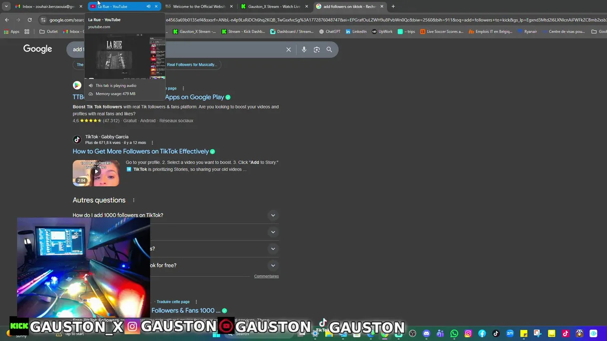The width and height of the screenshot is (607, 341).
Task: Open Google Lens image search
Action: (317, 49)
